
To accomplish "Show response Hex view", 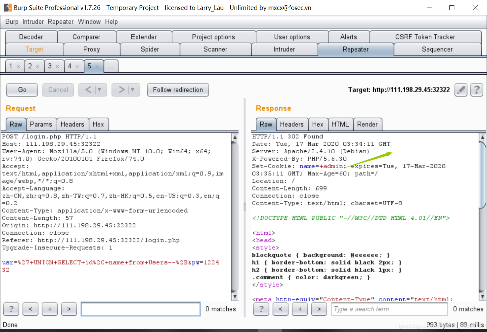I will pos(318,124).
